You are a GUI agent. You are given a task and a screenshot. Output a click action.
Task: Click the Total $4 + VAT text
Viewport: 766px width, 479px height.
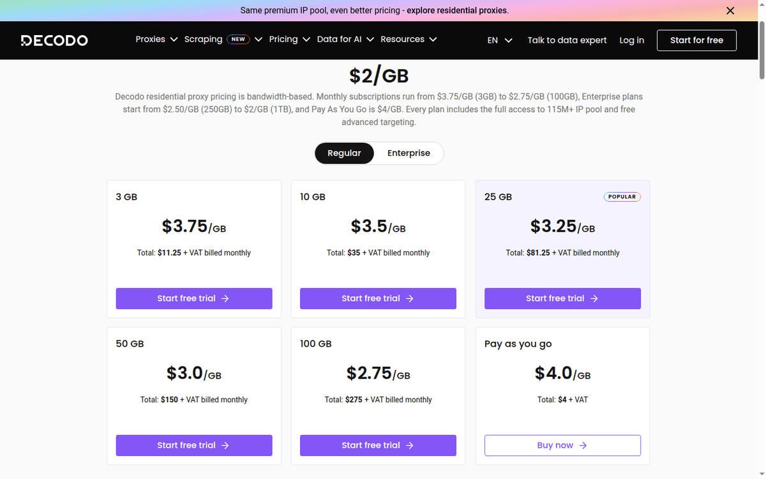point(562,400)
